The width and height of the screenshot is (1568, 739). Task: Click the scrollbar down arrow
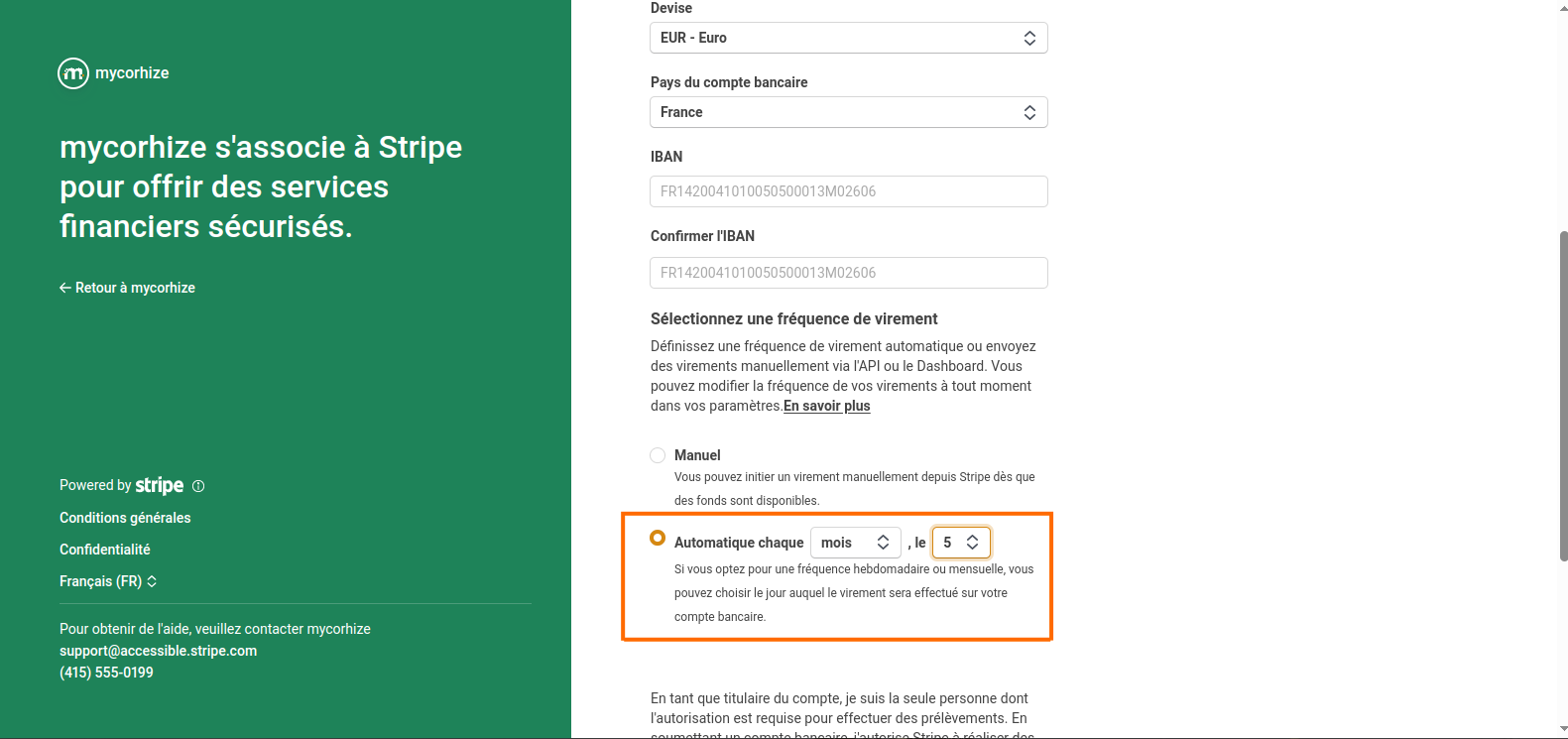[x=1563, y=731]
